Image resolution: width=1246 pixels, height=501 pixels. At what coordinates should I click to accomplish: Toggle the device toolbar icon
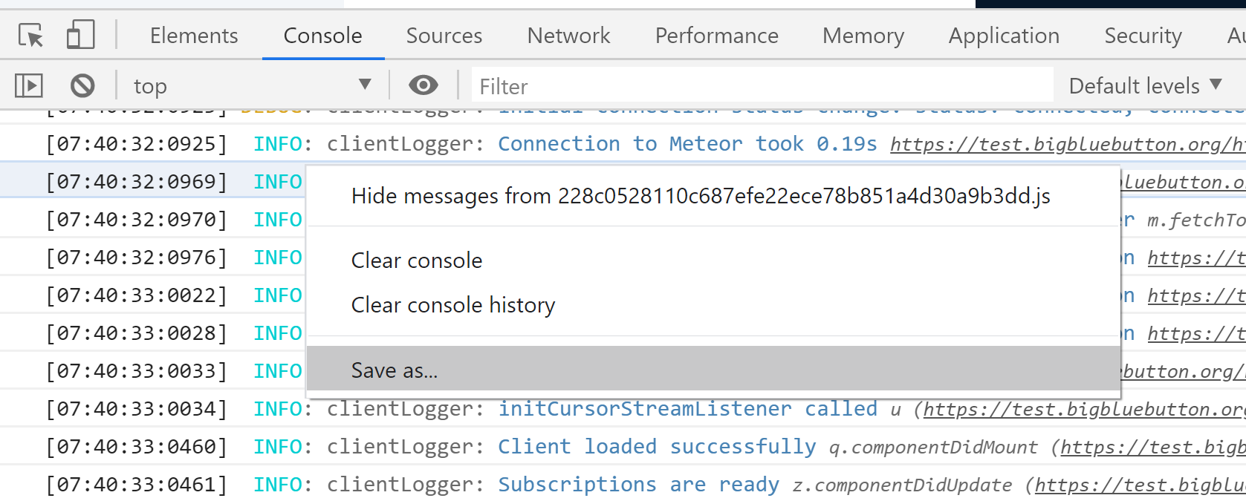(80, 35)
